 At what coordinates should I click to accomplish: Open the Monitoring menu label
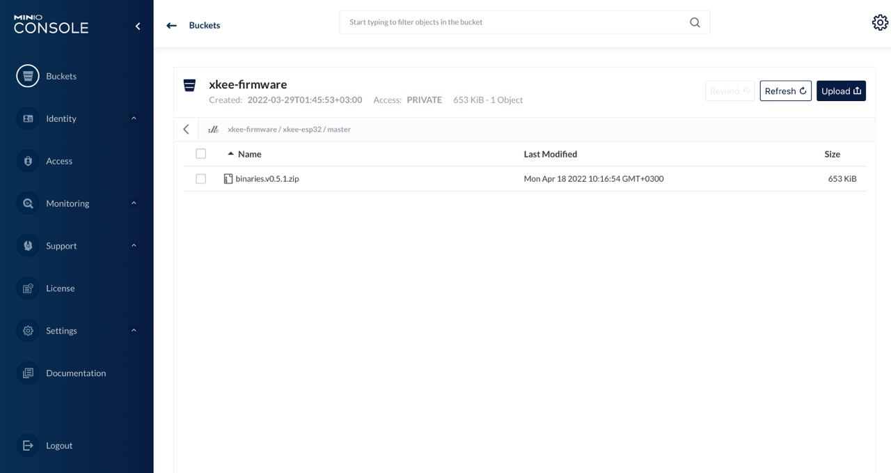(x=68, y=203)
